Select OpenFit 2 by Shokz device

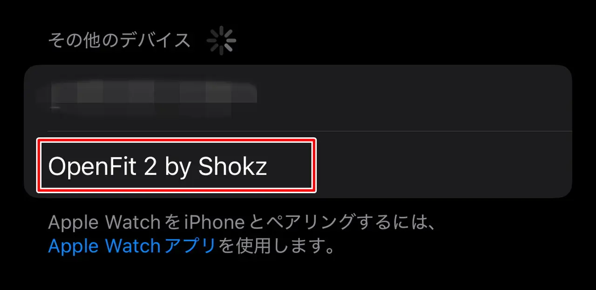click(298, 165)
